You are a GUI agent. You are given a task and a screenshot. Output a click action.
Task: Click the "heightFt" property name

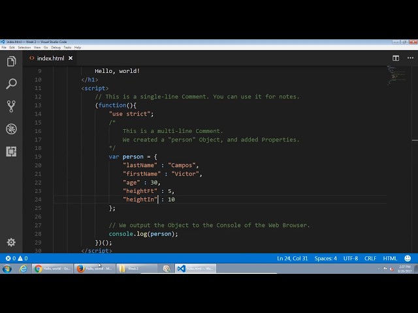[x=140, y=191]
